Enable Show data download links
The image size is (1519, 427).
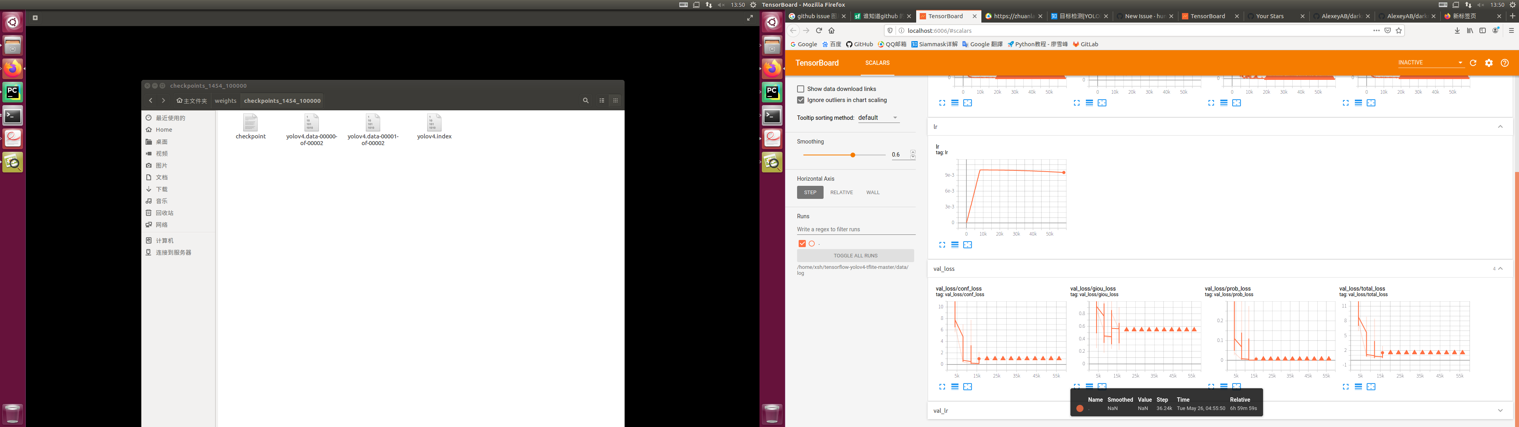pyautogui.click(x=801, y=89)
